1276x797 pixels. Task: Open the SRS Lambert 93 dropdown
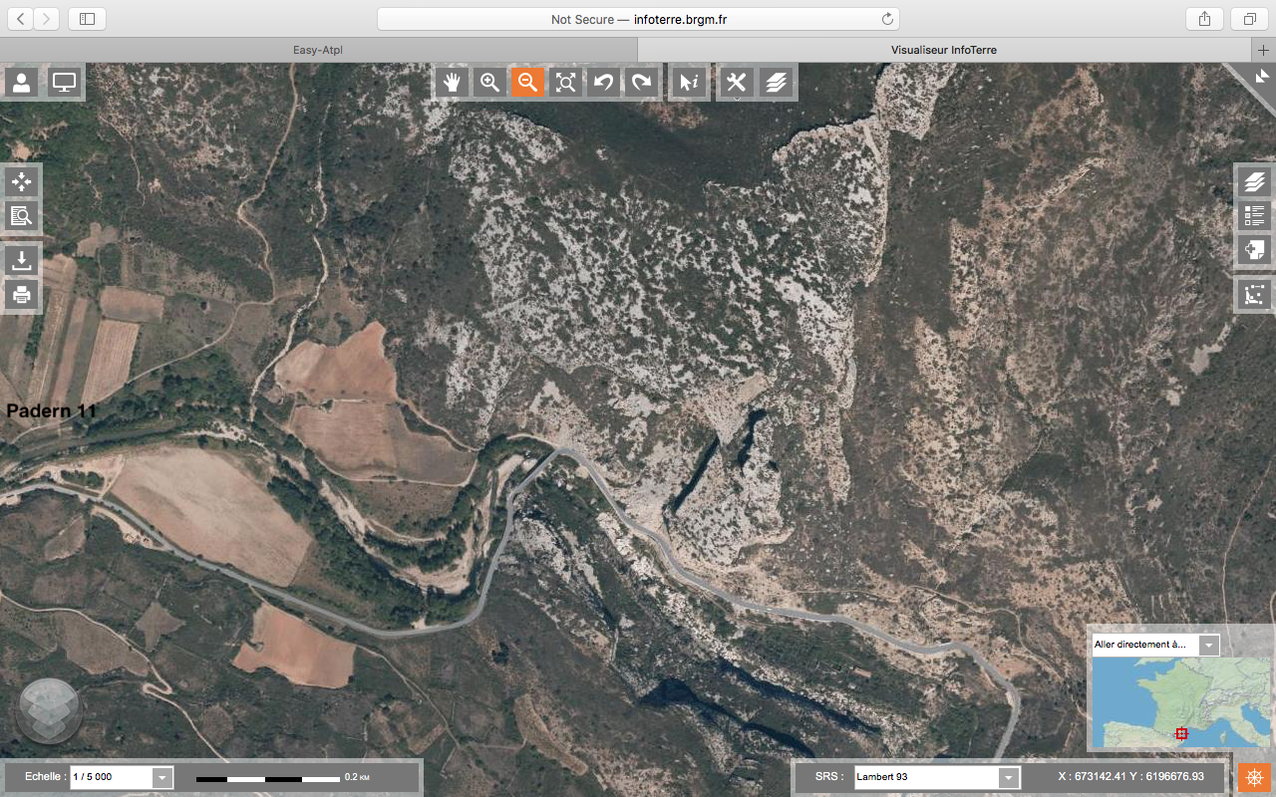1009,777
